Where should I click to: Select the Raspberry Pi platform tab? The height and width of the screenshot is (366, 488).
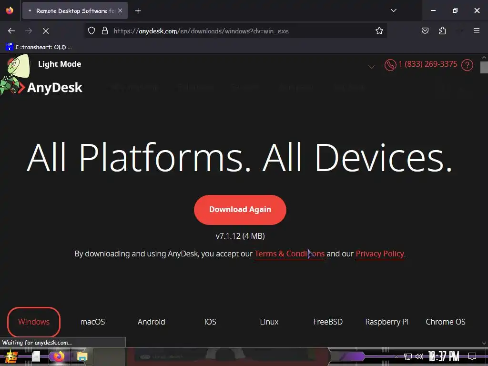pos(386,322)
